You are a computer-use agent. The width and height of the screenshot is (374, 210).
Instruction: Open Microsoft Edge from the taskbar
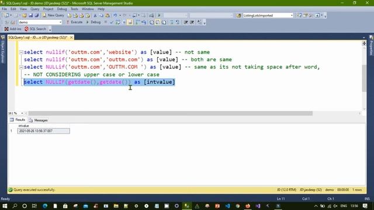[45, 206]
